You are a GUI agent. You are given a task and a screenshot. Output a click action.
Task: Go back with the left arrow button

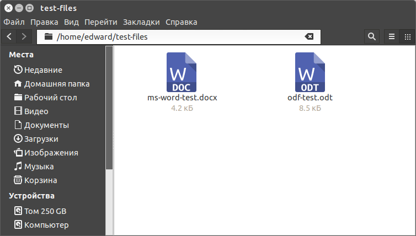(9, 36)
